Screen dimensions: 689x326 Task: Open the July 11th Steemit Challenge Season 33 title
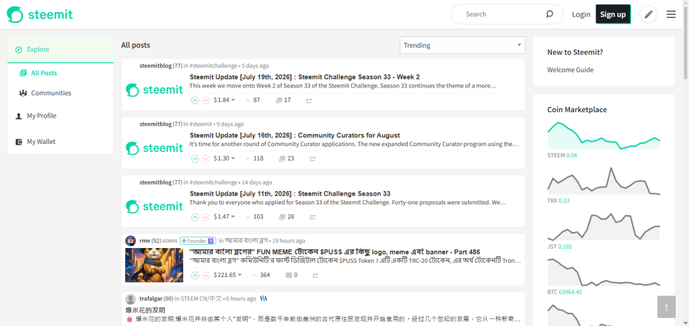[290, 194]
